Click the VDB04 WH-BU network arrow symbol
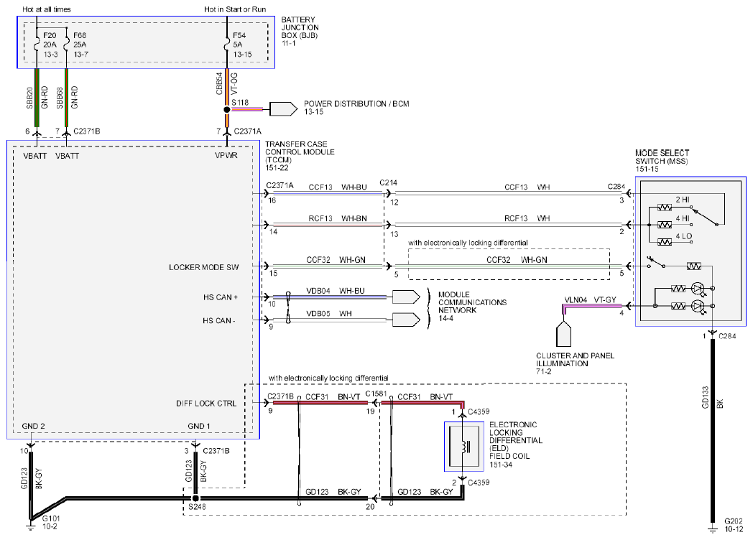 (x=406, y=297)
